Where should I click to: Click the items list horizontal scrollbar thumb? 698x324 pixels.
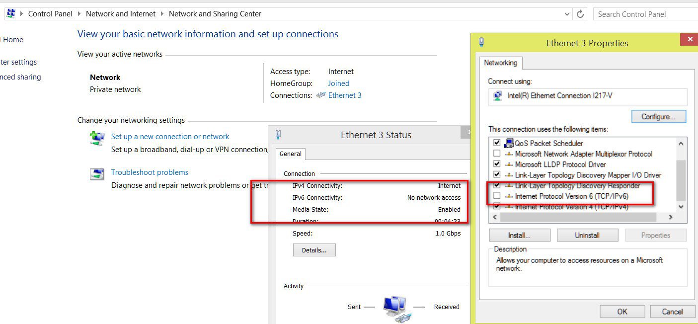[x=579, y=217]
